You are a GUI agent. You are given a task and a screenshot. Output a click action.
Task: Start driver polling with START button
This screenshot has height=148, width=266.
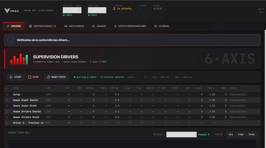(x=16, y=77)
